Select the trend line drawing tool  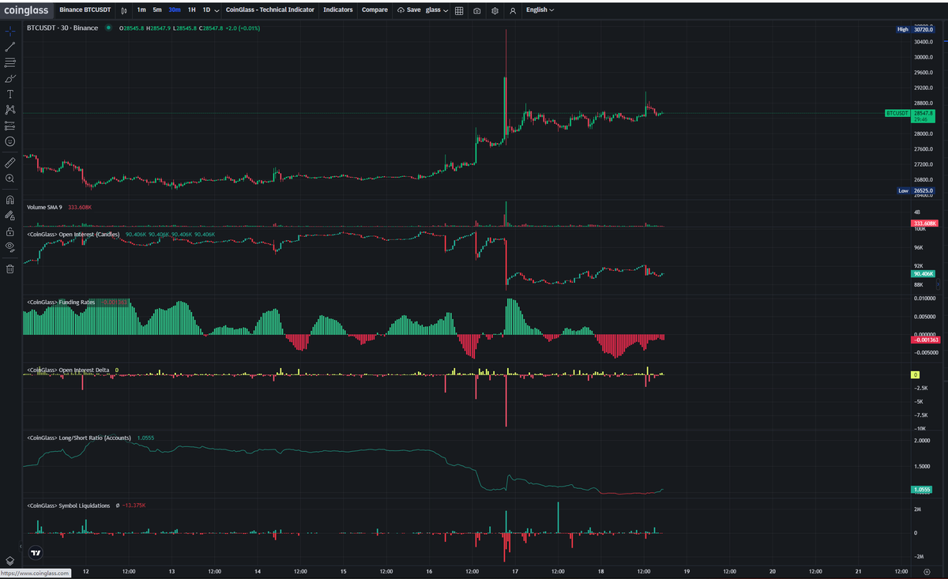(x=9, y=47)
